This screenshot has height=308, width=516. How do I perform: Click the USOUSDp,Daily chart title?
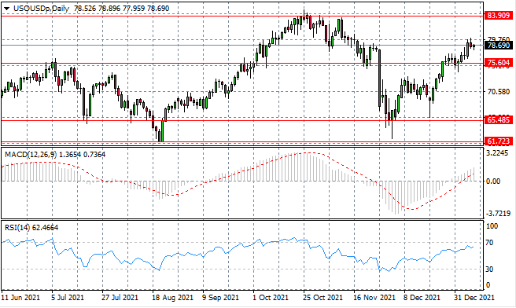pyautogui.click(x=41, y=9)
